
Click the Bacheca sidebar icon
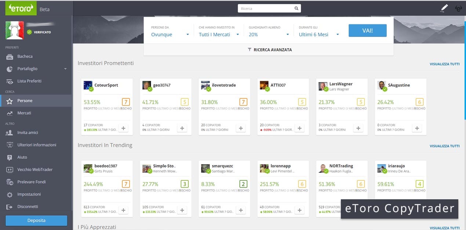click(10, 56)
